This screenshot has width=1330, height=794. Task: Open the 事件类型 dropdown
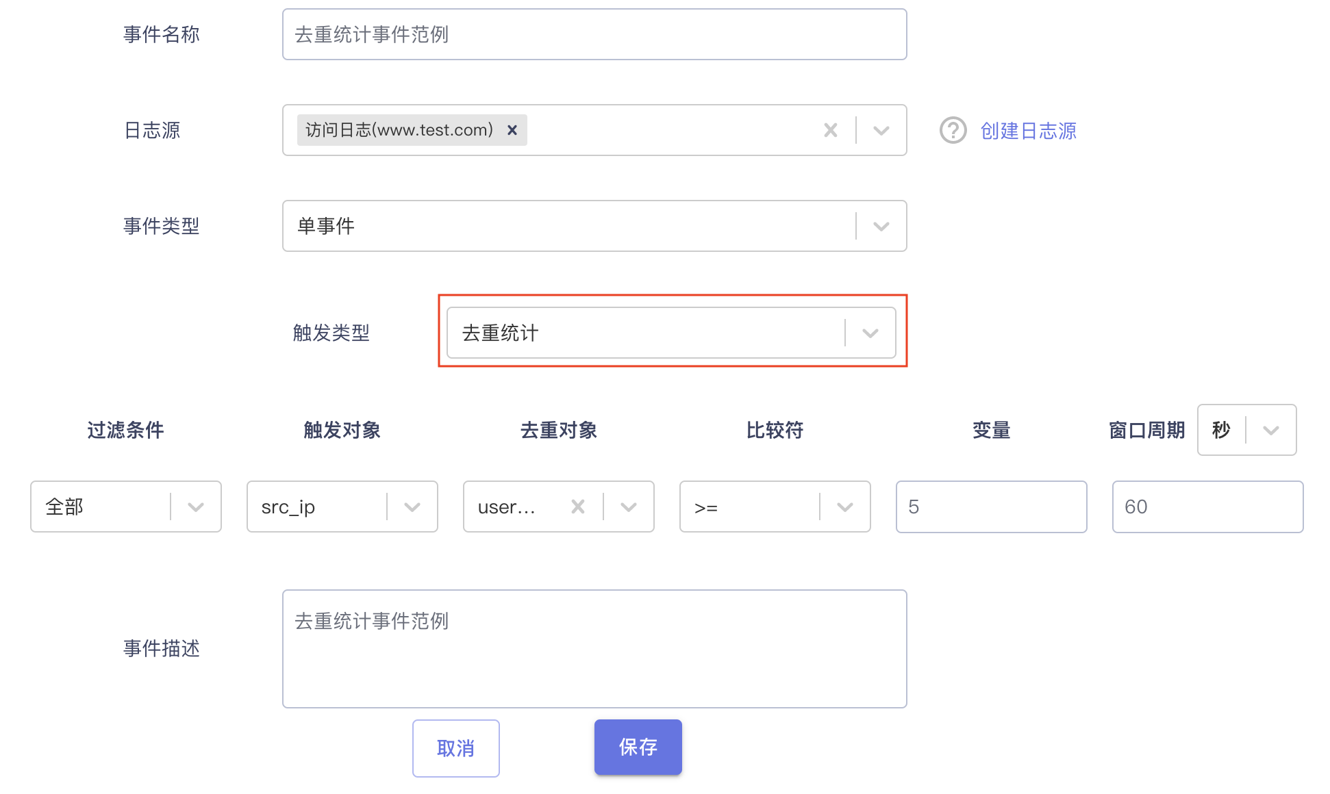pos(594,226)
